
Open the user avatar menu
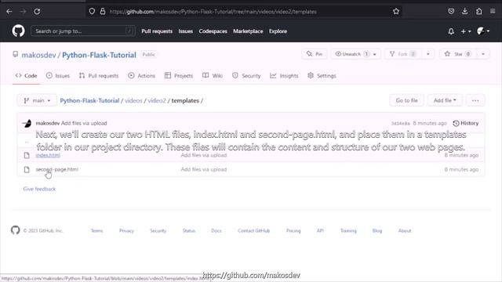483,31
